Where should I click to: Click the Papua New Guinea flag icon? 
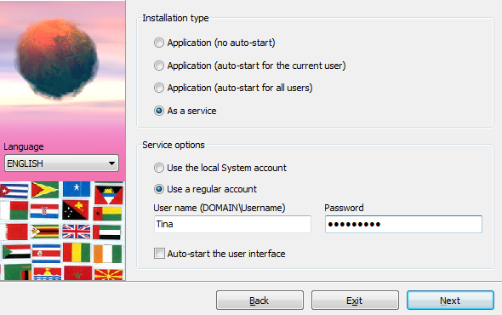76,210
